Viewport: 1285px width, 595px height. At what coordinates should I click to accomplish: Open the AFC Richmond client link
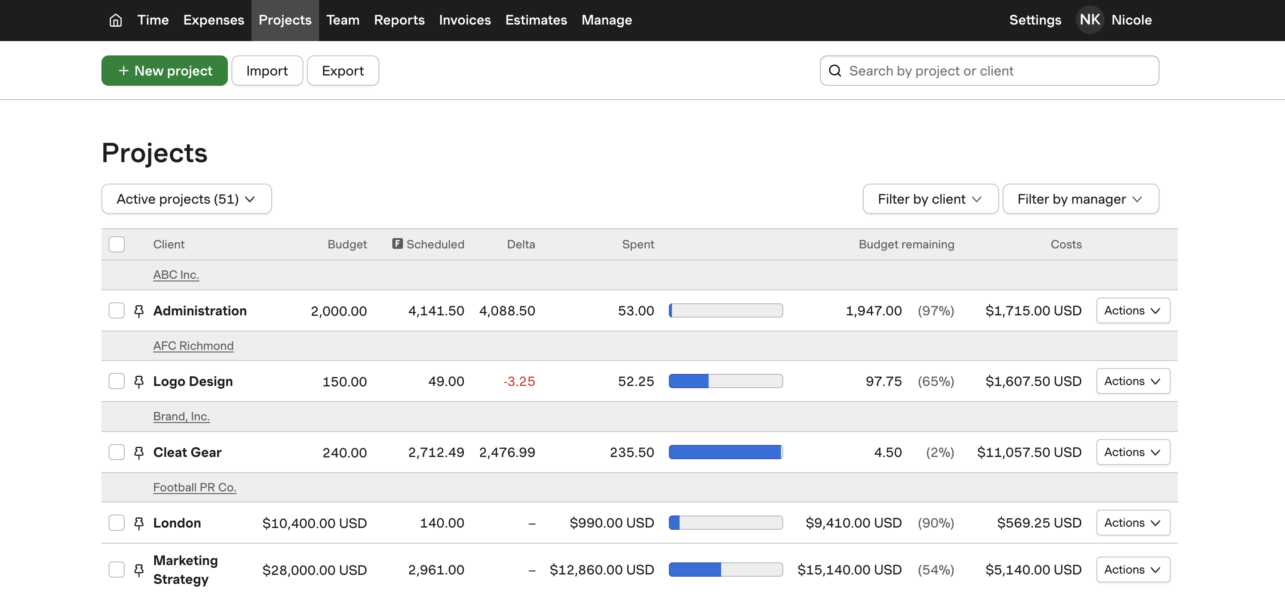[193, 346]
